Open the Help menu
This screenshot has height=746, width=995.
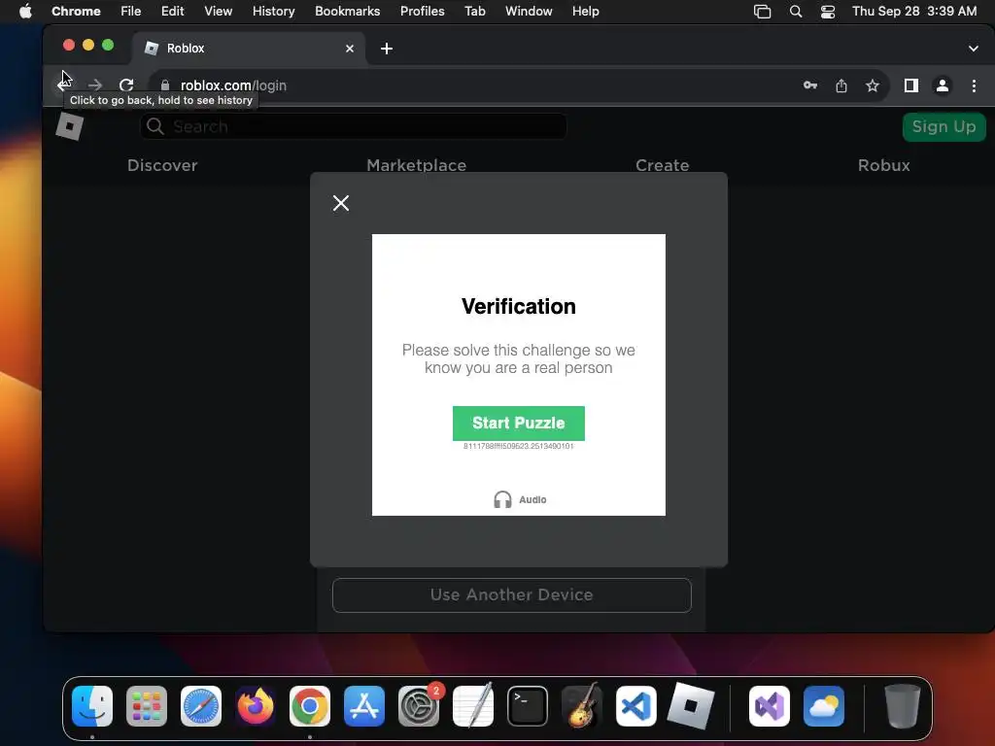pos(585,12)
